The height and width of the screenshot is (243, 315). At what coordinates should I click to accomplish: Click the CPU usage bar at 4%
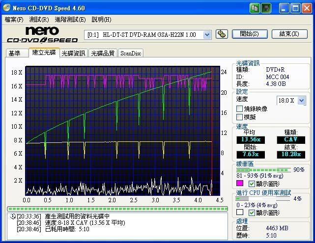pyautogui.click(x=263, y=199)
